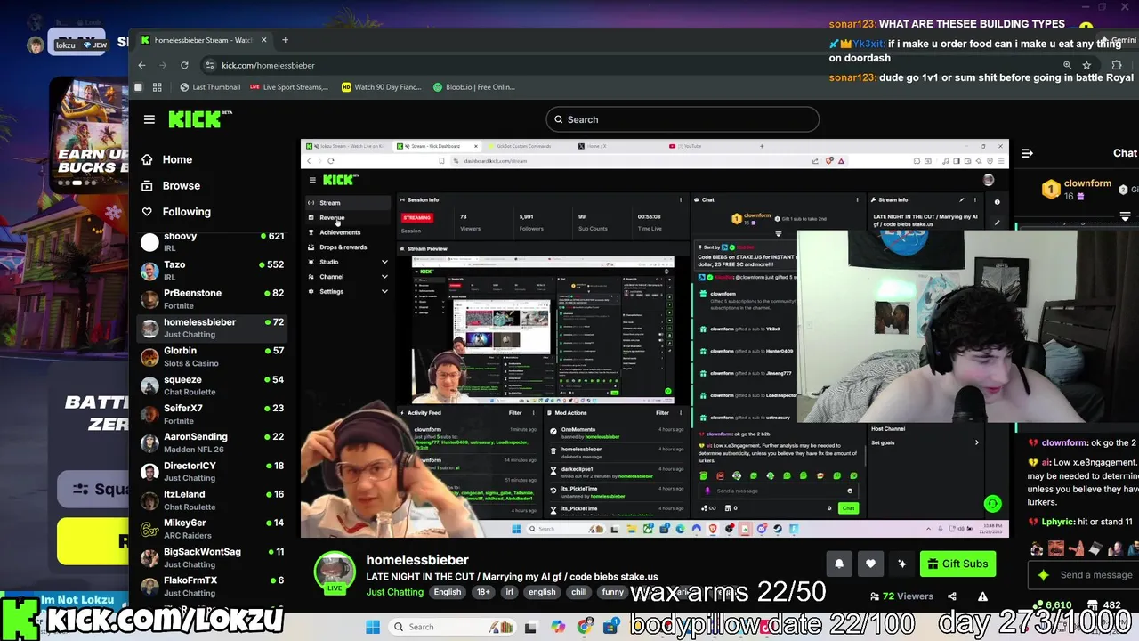This screenshot has width=1139, height=641.
Task: Expand the Studio section in streamed dashboard
Action: pos(384,262)
